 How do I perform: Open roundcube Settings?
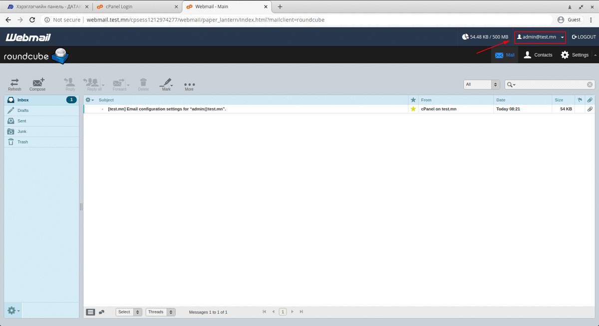pos(575,55)
